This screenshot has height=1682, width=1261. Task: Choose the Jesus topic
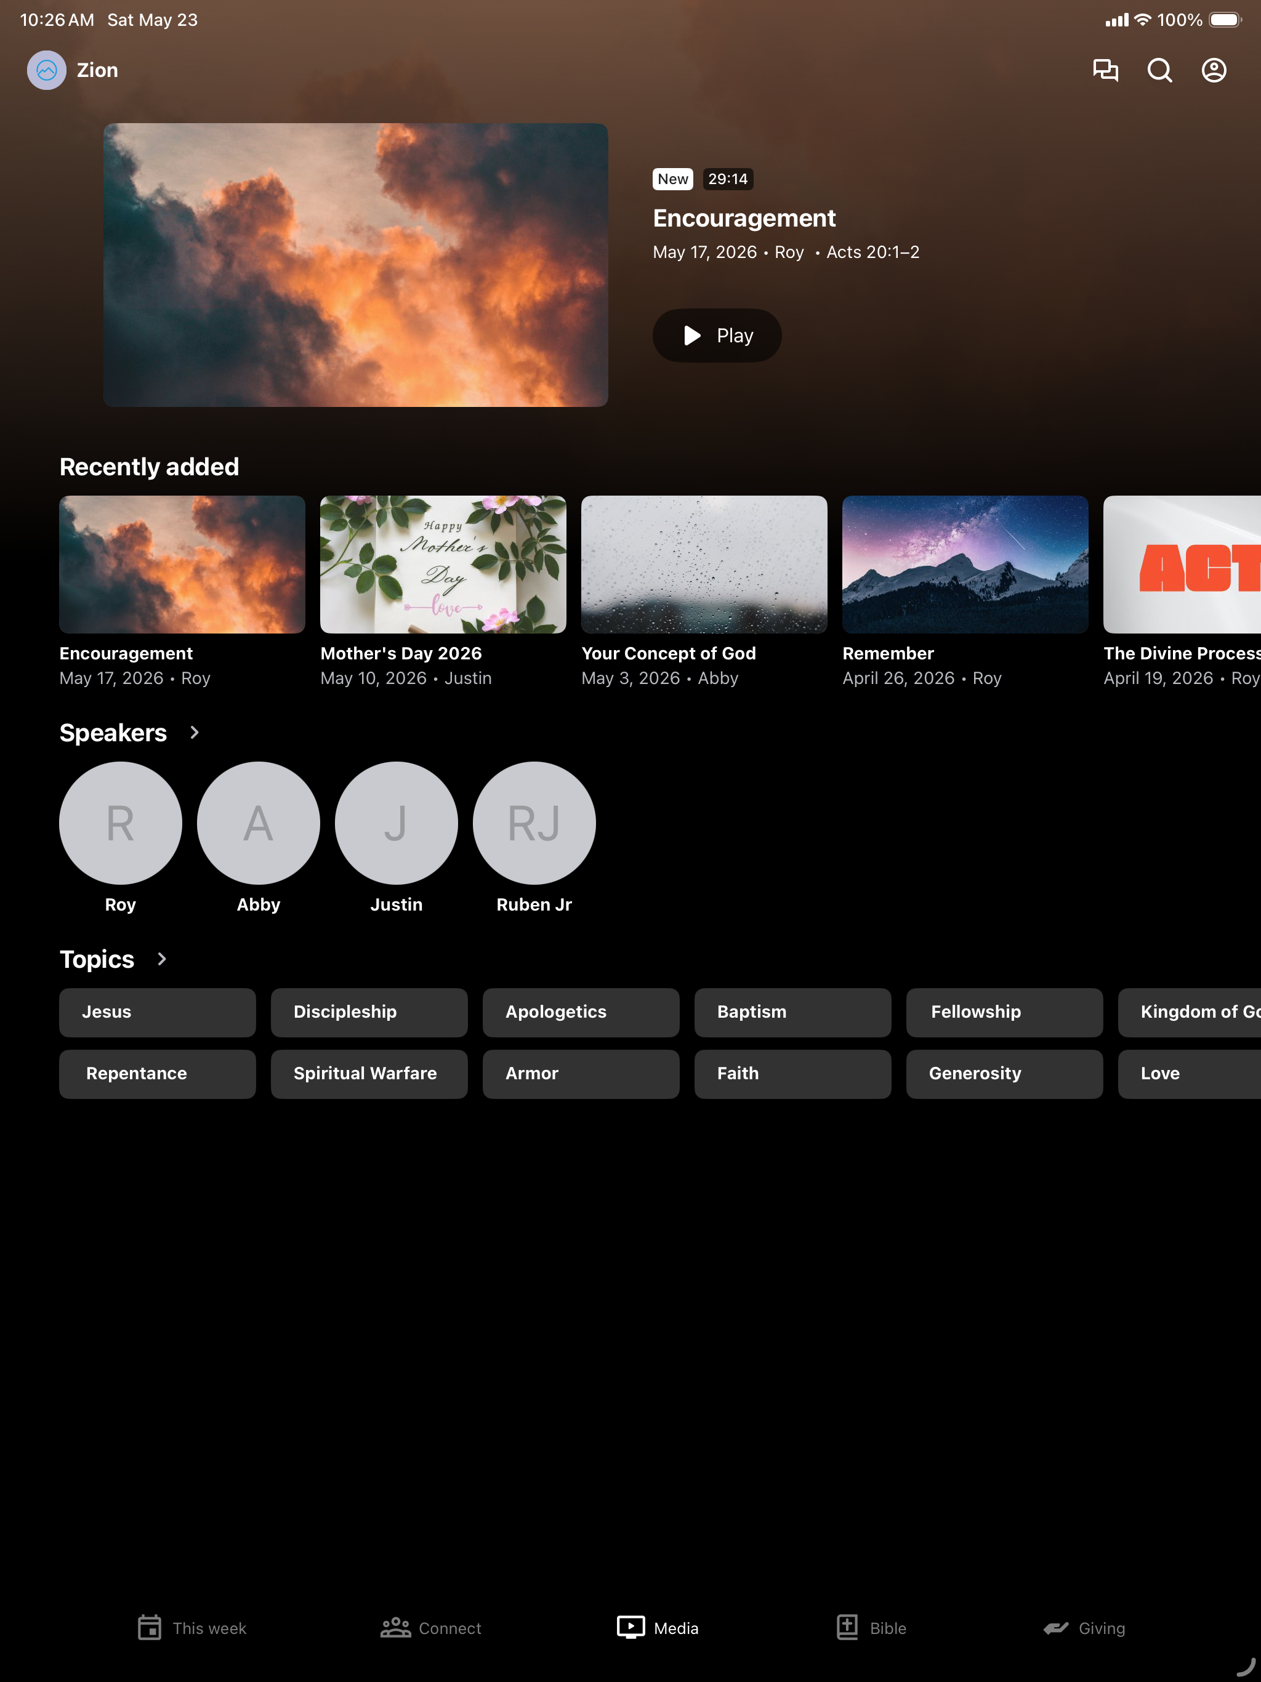pos(158,1012)
